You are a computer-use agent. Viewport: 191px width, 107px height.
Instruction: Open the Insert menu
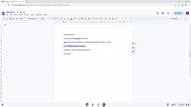(21, 15)
